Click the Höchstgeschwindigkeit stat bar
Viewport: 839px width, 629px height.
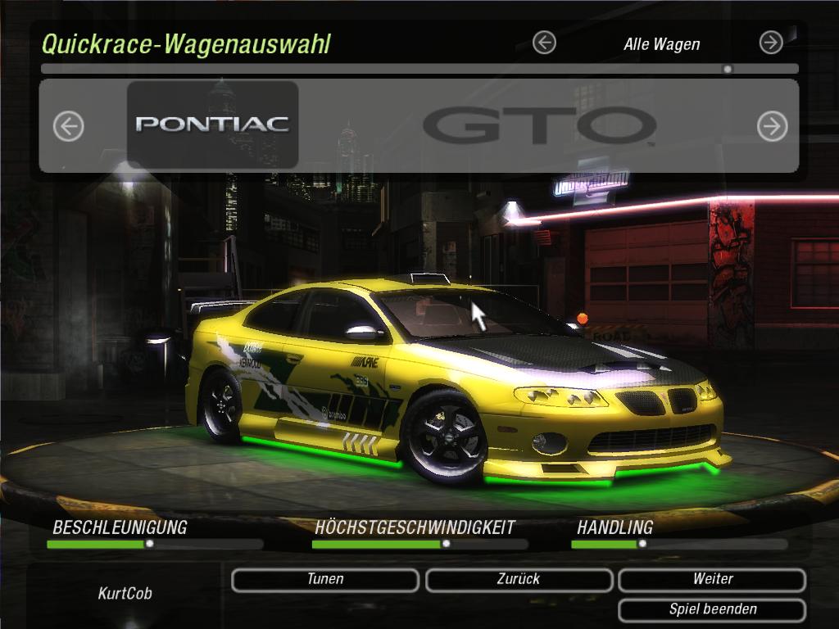[420, 544]
